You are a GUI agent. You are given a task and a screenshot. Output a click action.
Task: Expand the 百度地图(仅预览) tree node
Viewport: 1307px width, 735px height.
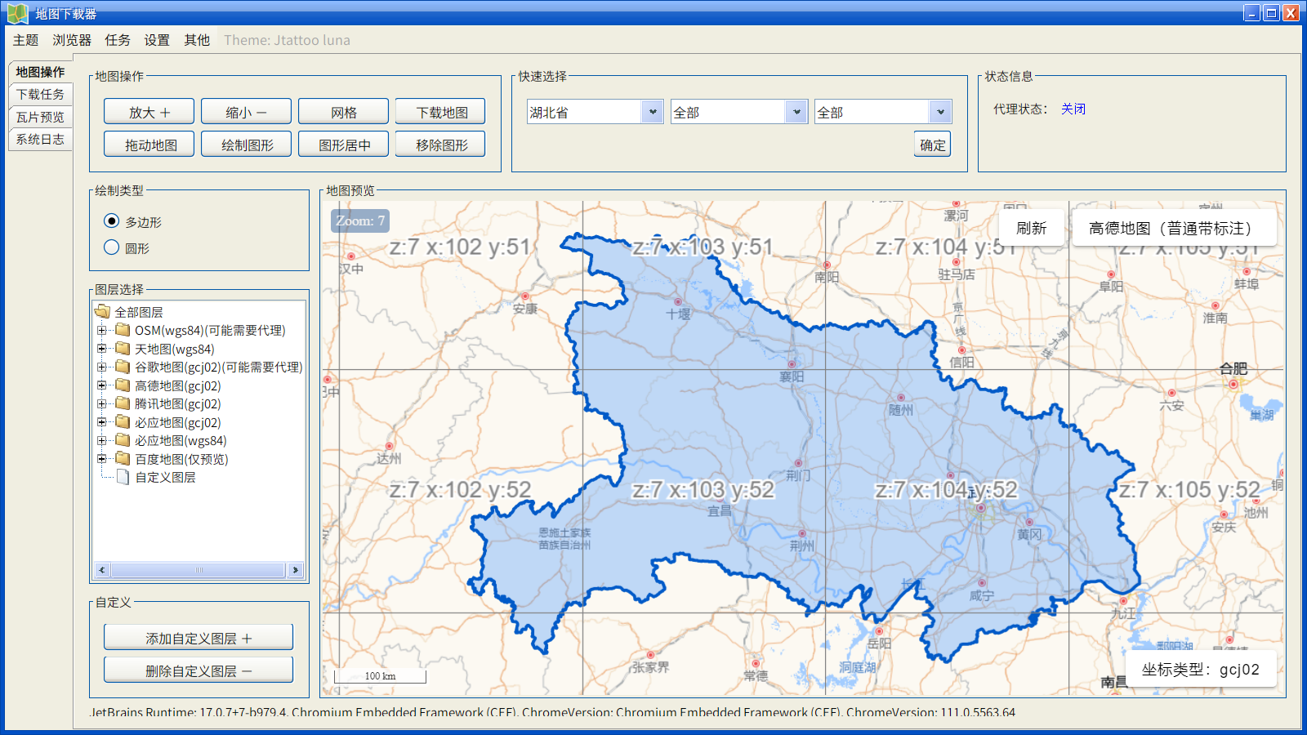coord(102,459)
